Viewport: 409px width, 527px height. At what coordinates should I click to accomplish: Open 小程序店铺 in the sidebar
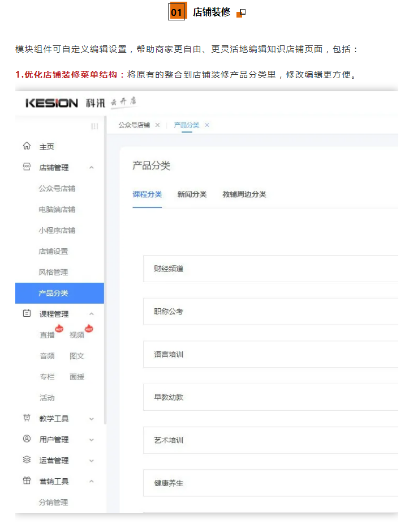[57, 230]
